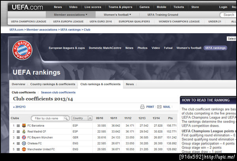Expand the Women's football dropdown in top bar
Screen dimensions: 237x161
pos(117,15)
